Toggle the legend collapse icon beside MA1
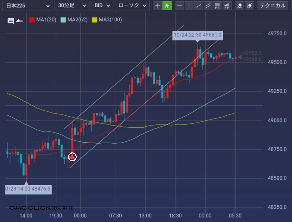Image resolution: width=292 pixels, height=222 pixels. 20,21
